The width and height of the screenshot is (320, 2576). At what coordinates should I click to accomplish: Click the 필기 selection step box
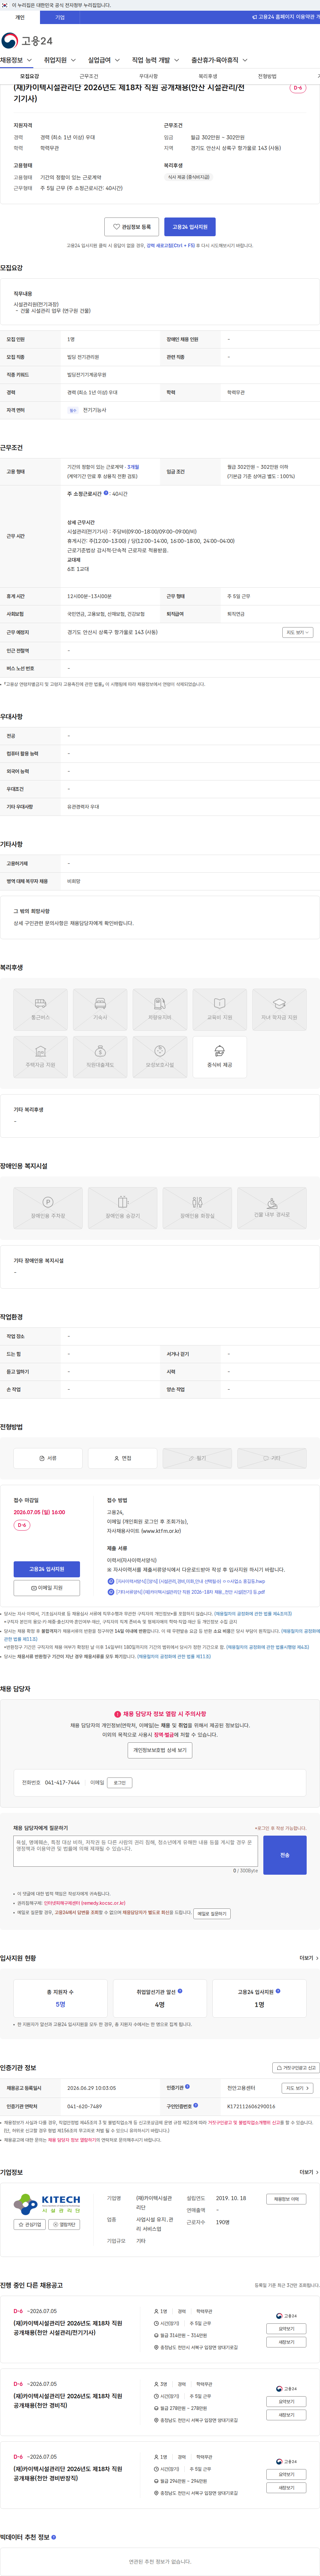point(197,1458)
